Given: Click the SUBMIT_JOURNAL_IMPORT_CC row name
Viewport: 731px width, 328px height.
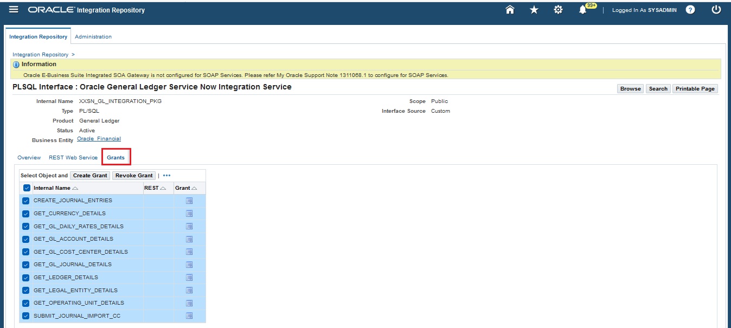Looking at the screenshot, I should (x=77, y=316).
